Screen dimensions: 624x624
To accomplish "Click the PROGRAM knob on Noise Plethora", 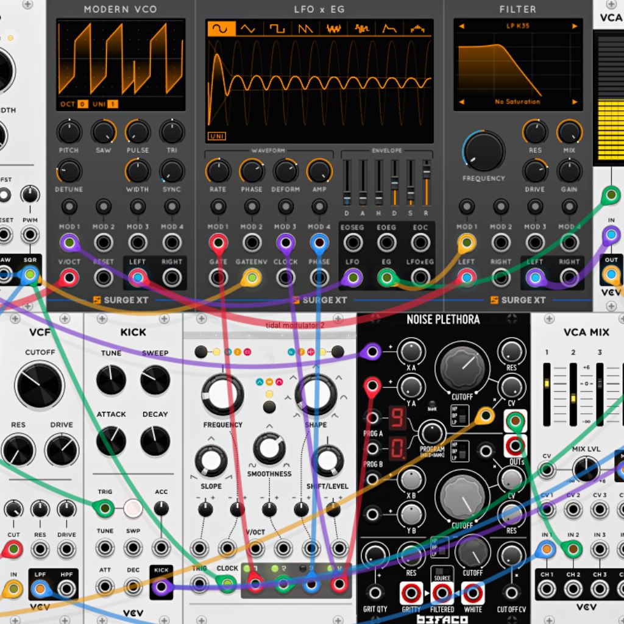I will tap(432, 433).
